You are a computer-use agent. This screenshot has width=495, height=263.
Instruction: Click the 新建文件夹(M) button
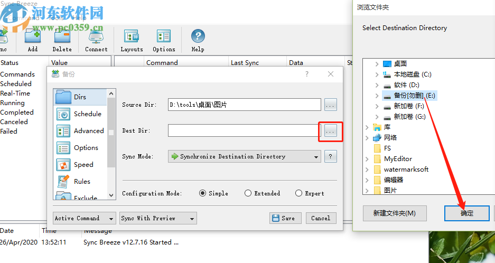(x=395, y=213)
